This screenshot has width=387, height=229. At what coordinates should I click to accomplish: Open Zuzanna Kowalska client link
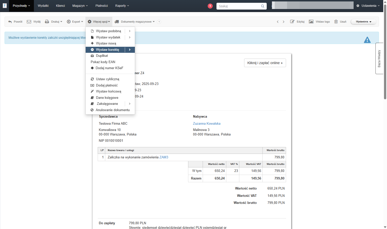(x=207, y=123)
